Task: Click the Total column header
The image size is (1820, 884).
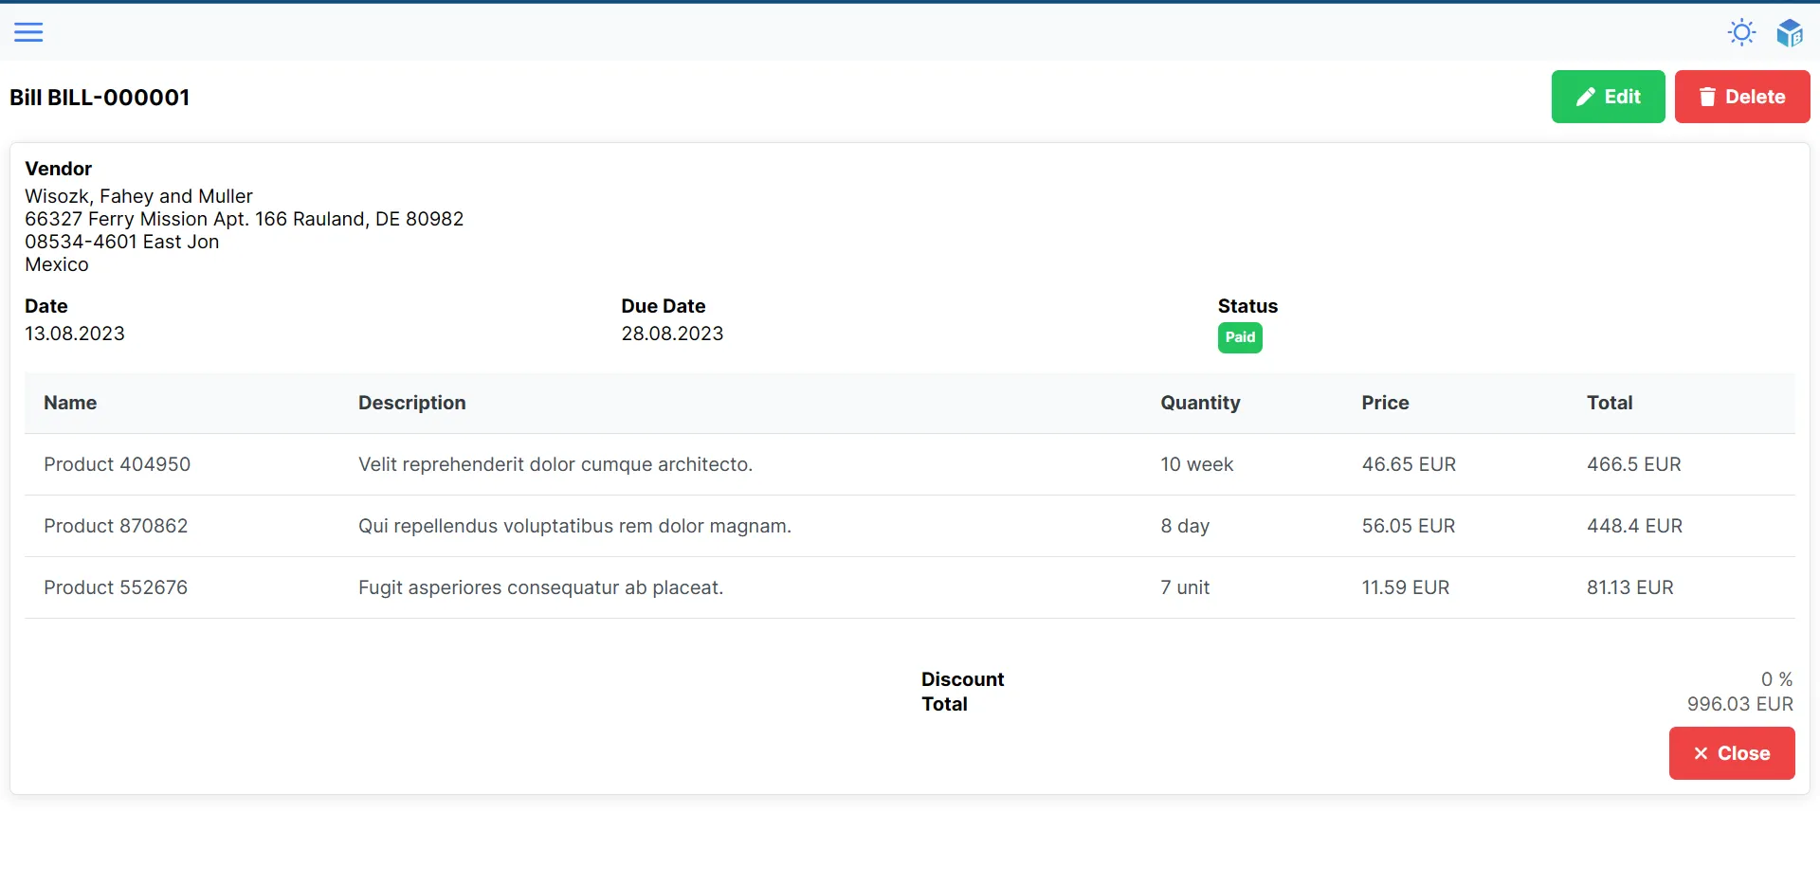Action: [1610, 403]
